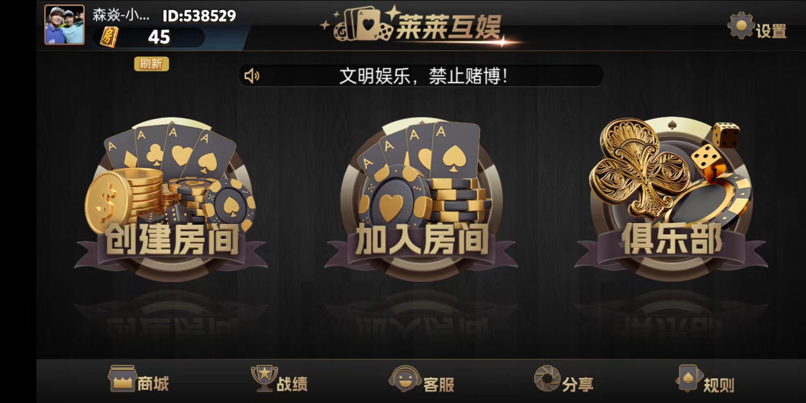Screen dimensions: 806x403
Task: Tap the 分享 share shutter icon
Action: coord(547,379)
